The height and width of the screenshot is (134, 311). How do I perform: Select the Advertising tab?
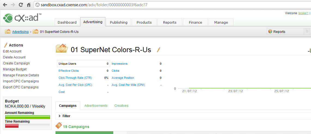pyautogui.click(x=93, y=22)
